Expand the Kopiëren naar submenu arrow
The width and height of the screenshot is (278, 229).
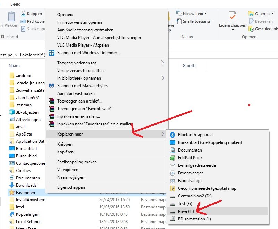[162, 134]
